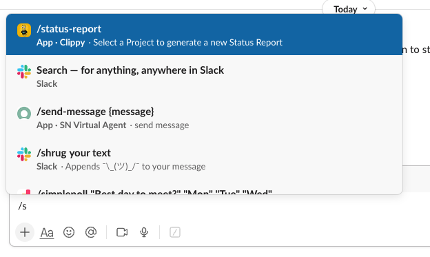
Task: Open the Today date dropdown
Action: 348,9
